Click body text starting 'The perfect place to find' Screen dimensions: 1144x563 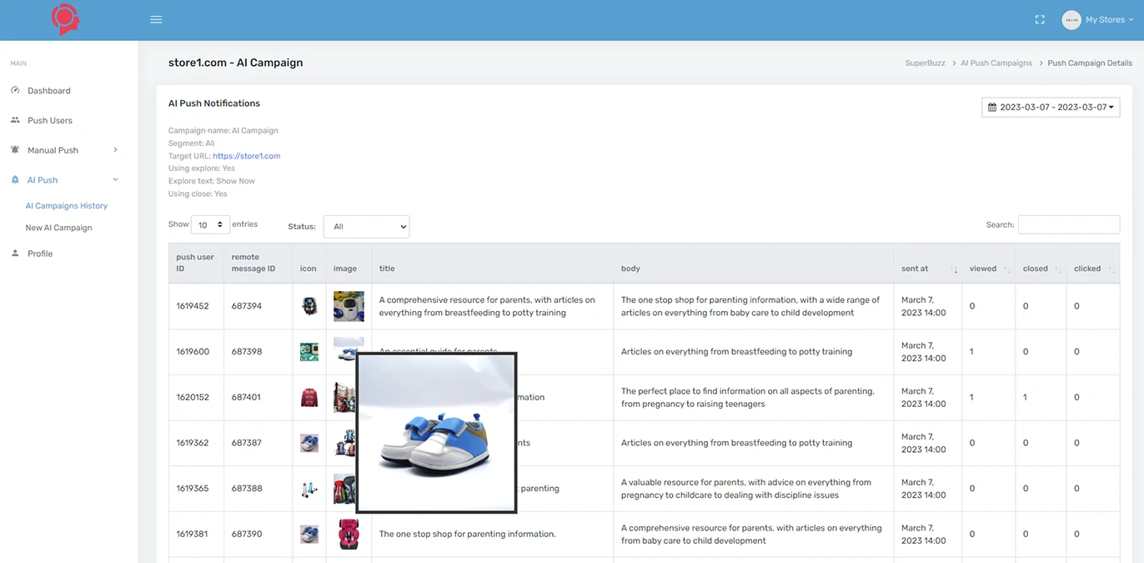click(x=748, y=397)
